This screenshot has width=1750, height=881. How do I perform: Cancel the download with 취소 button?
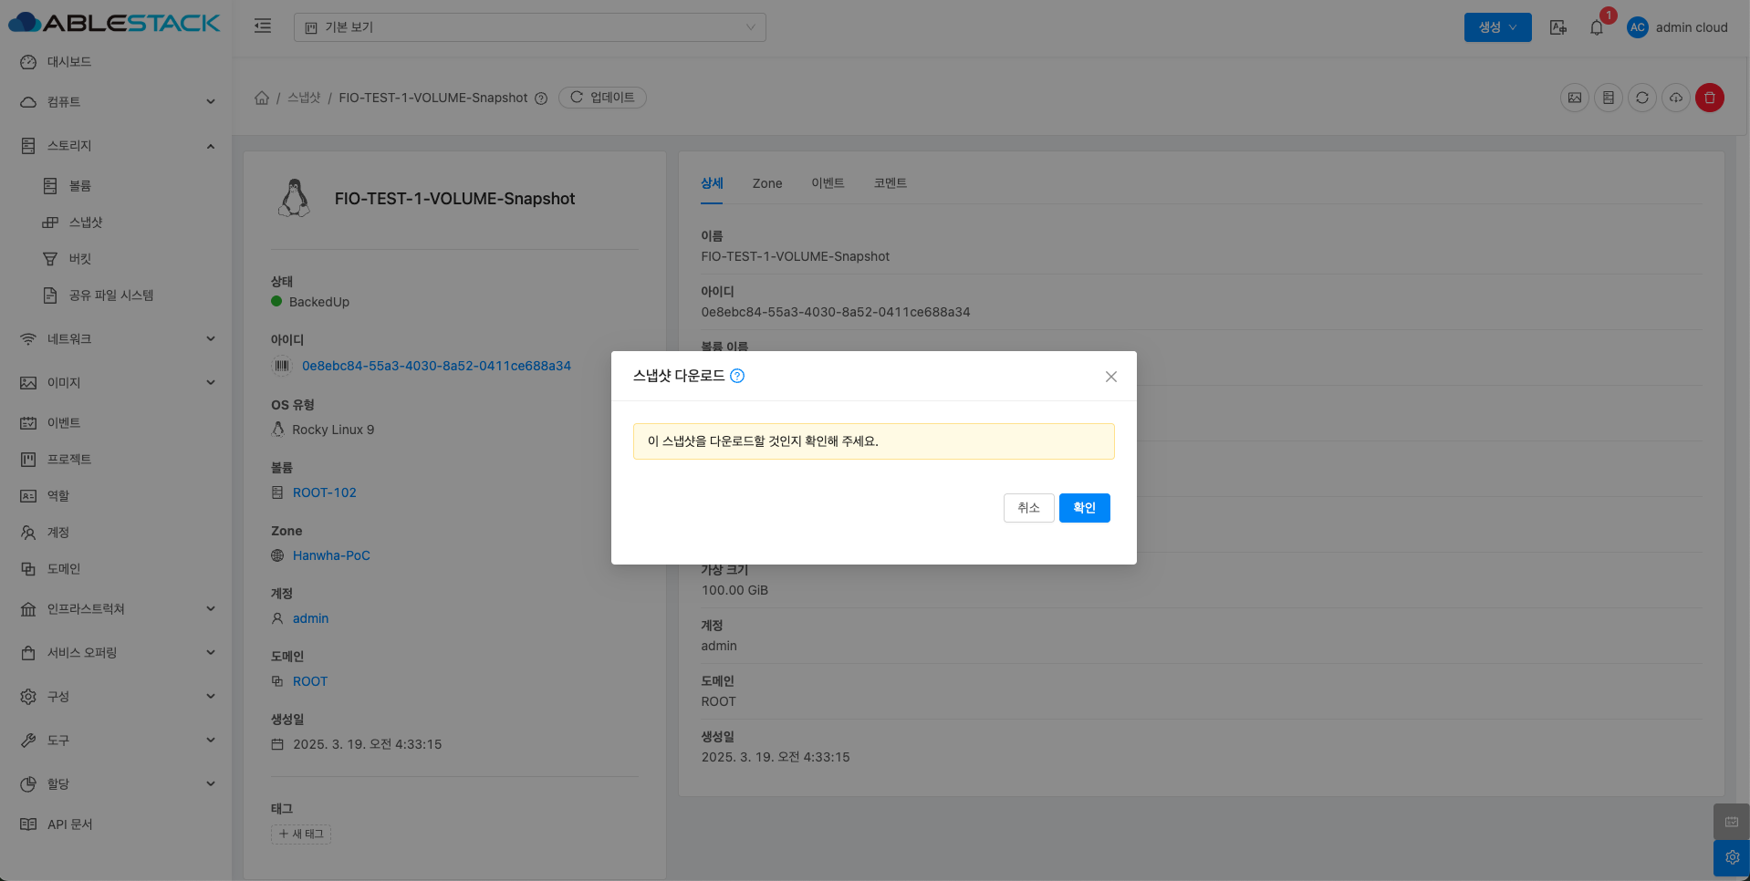coord(1028,508)
